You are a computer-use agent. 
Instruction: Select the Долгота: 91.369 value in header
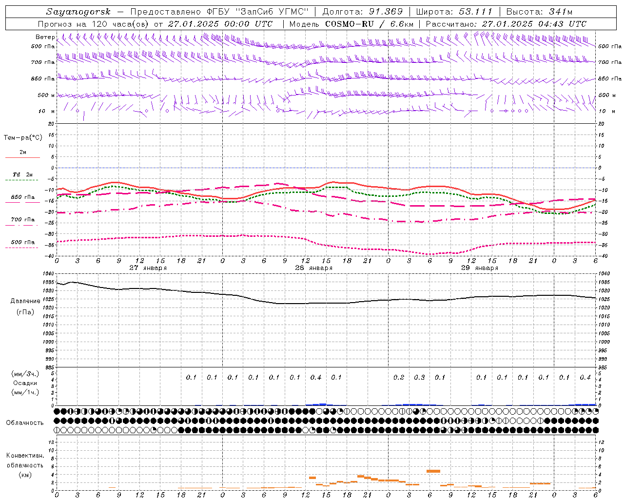(363, 12)
